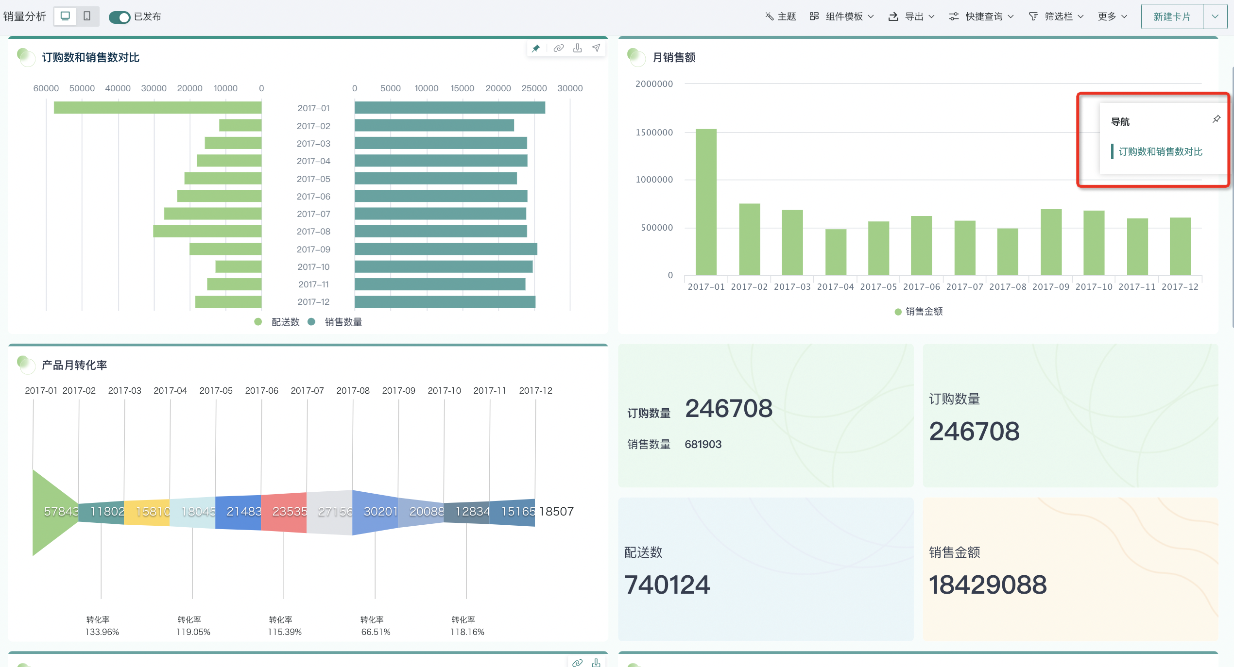Switch to desktop layout view

[x=65, y=16]
